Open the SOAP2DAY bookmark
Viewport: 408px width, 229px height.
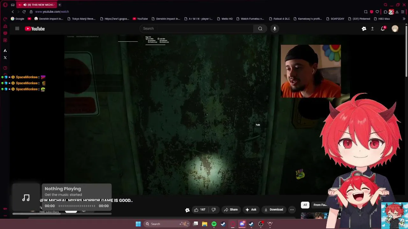pos(335,19)
